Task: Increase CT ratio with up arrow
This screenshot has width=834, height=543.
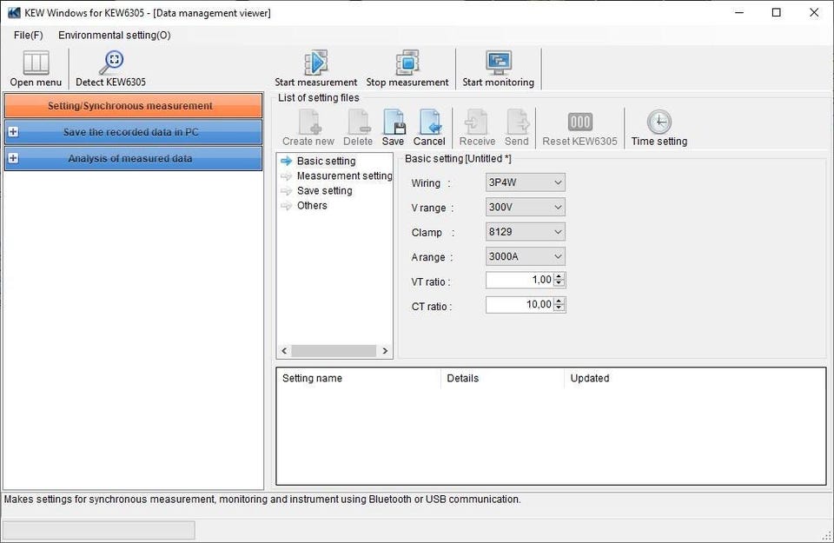Action: 559,301
